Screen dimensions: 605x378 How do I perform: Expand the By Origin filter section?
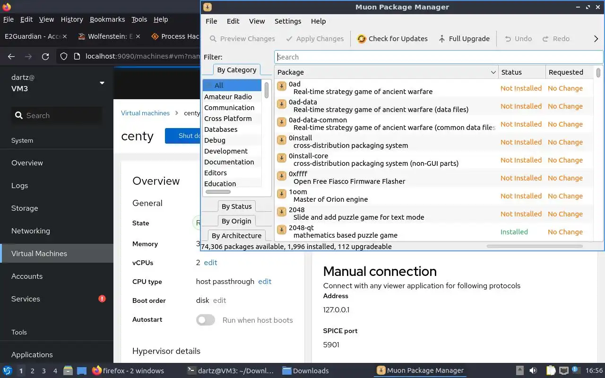(236, 221)
